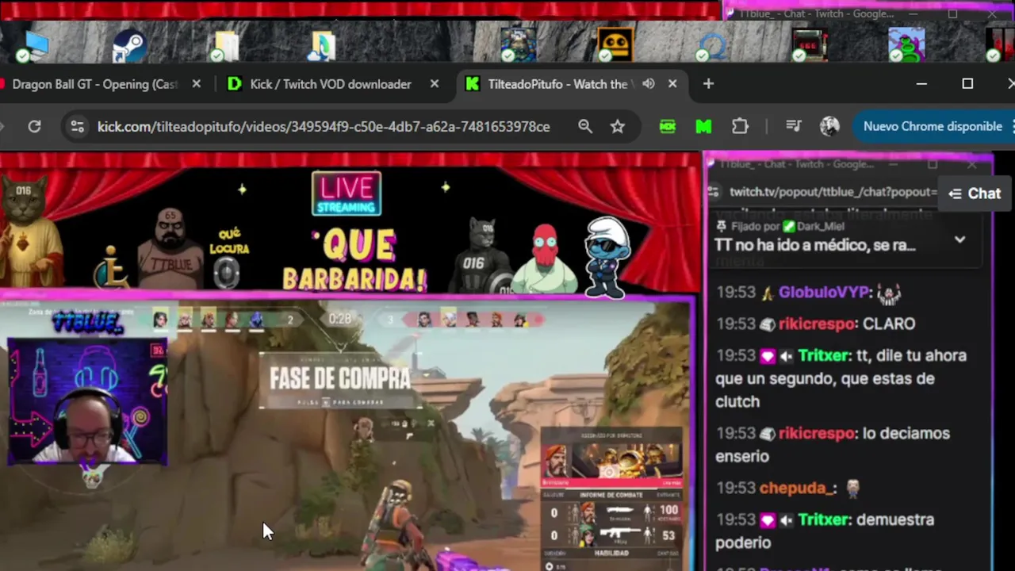
Task: Open the media controls playlist icon
Action: 793,127
